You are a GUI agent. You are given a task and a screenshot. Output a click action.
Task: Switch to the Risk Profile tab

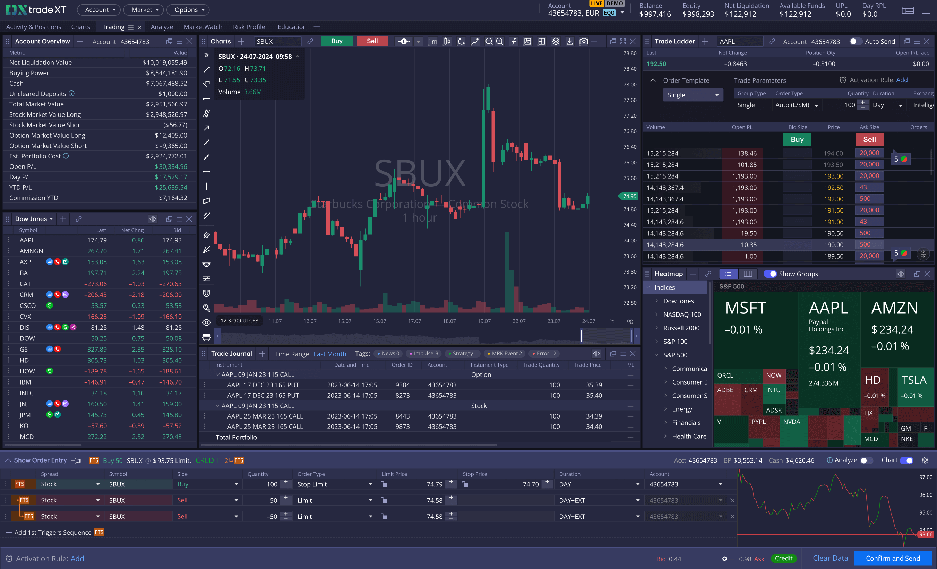(249, 27)
